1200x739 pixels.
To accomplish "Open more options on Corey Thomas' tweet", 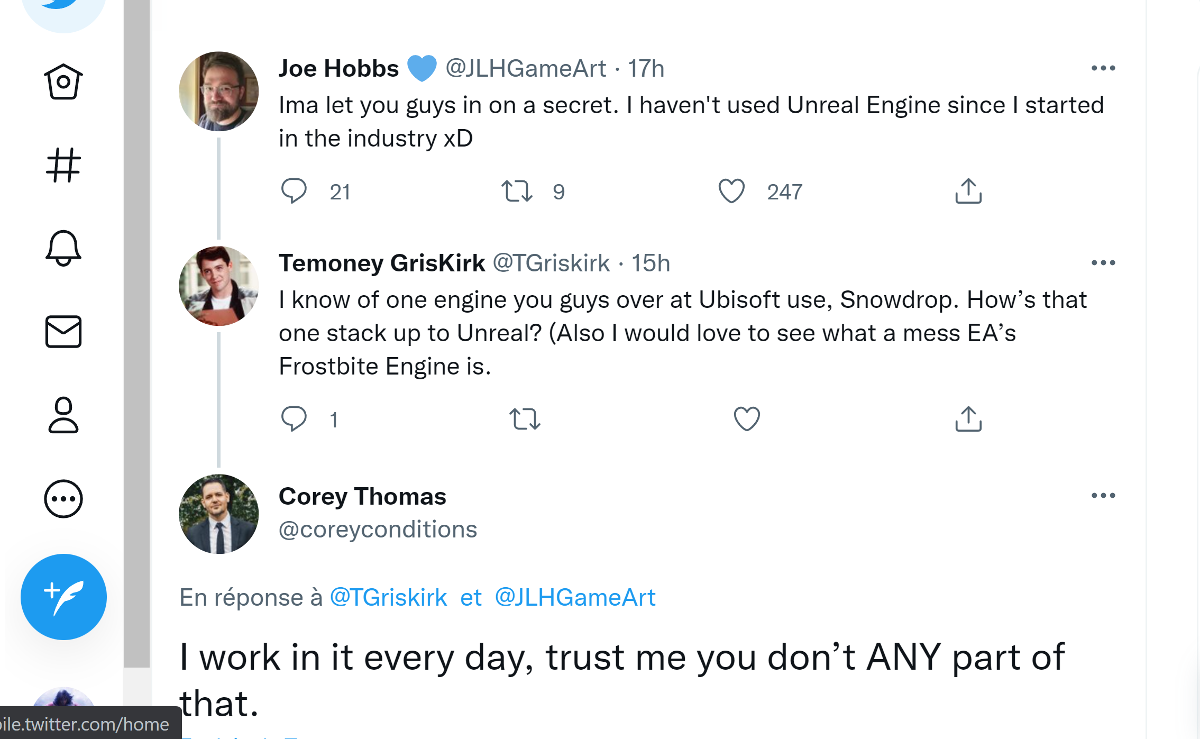I will point(1103,496).
